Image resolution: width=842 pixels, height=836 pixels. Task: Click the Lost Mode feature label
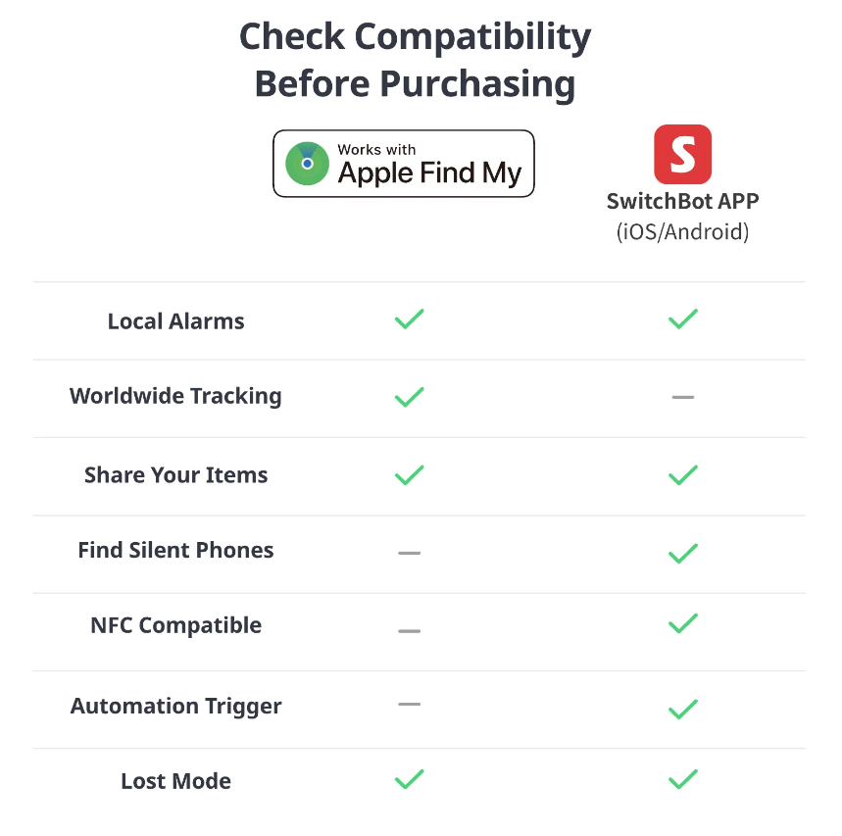pyautogui.click(x=175, y=781)
